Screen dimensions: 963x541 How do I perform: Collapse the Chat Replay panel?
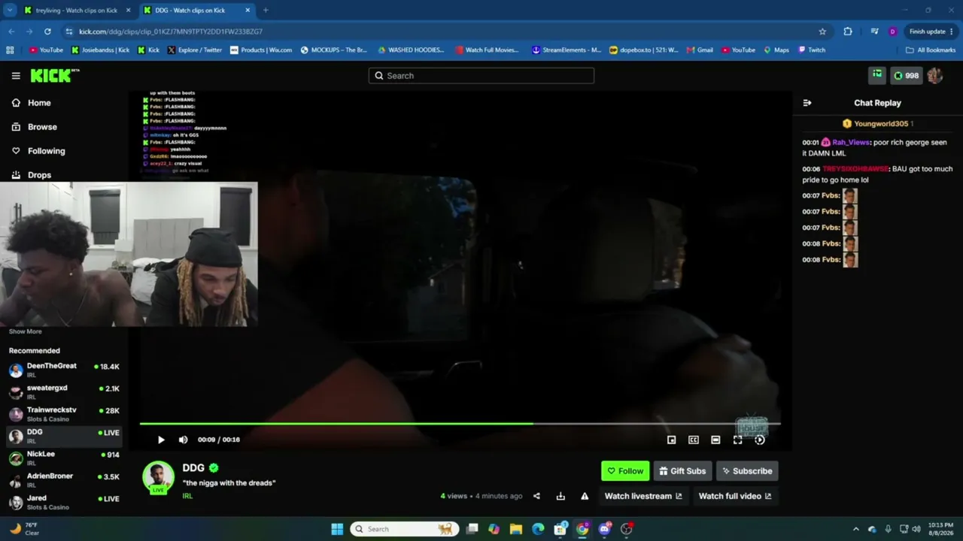point(807,103)
